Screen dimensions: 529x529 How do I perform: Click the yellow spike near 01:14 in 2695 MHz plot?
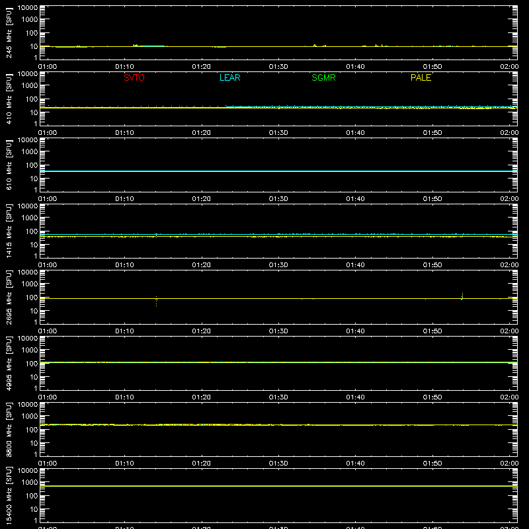(156, 301)
